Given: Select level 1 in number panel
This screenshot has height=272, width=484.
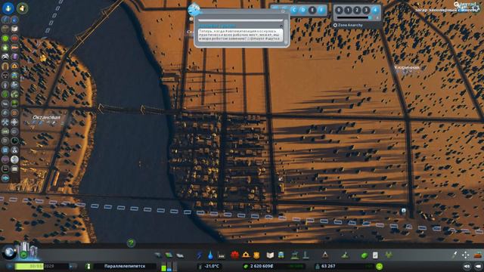Looking at the screenshot, I should point(348,10).
